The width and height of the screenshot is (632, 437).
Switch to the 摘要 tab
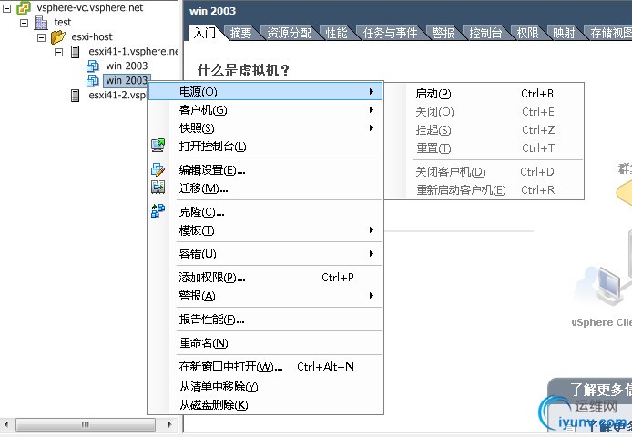[x=240, y=33]
